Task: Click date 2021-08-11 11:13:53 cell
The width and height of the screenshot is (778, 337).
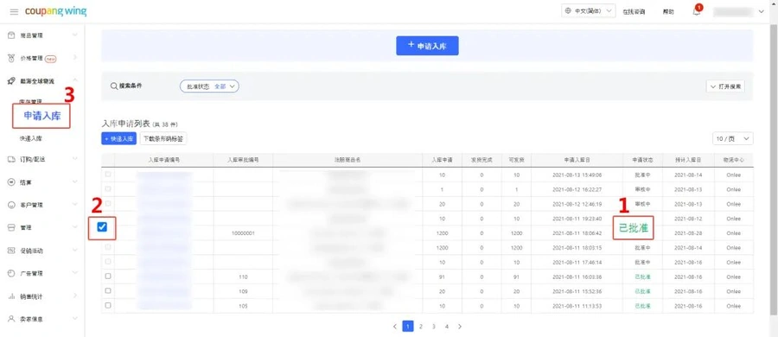Action: [577, 306]
